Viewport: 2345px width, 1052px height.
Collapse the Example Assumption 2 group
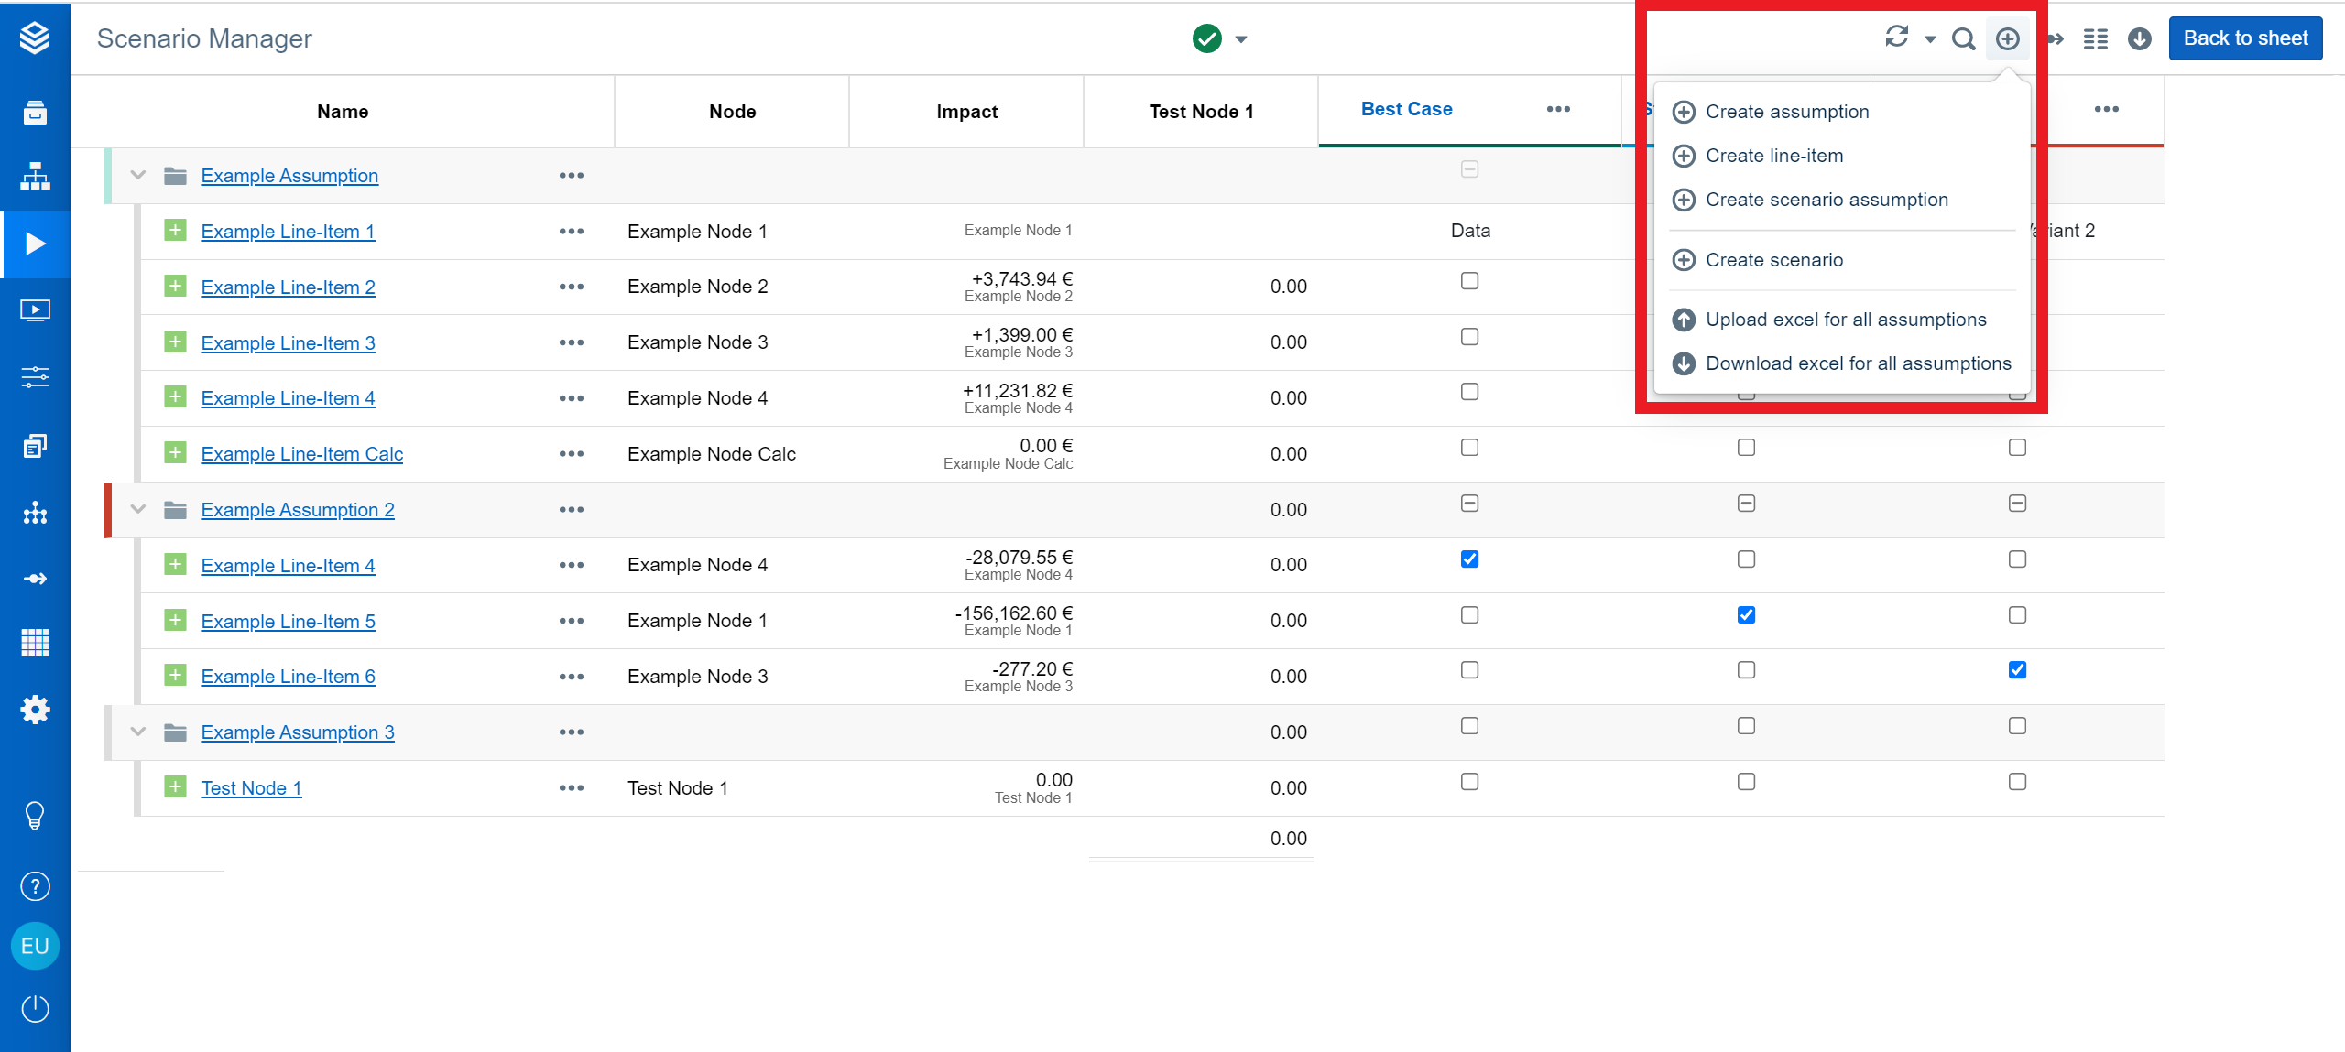138,509
